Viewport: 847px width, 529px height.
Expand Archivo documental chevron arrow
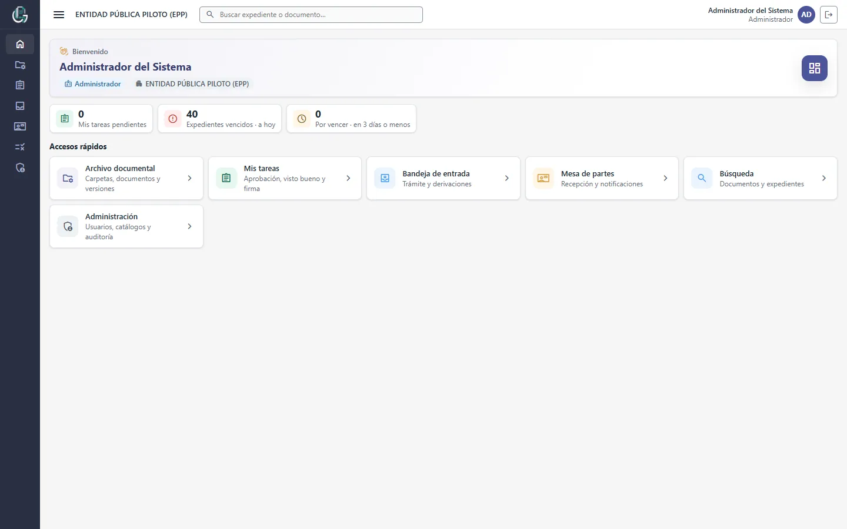coord(189,178)
